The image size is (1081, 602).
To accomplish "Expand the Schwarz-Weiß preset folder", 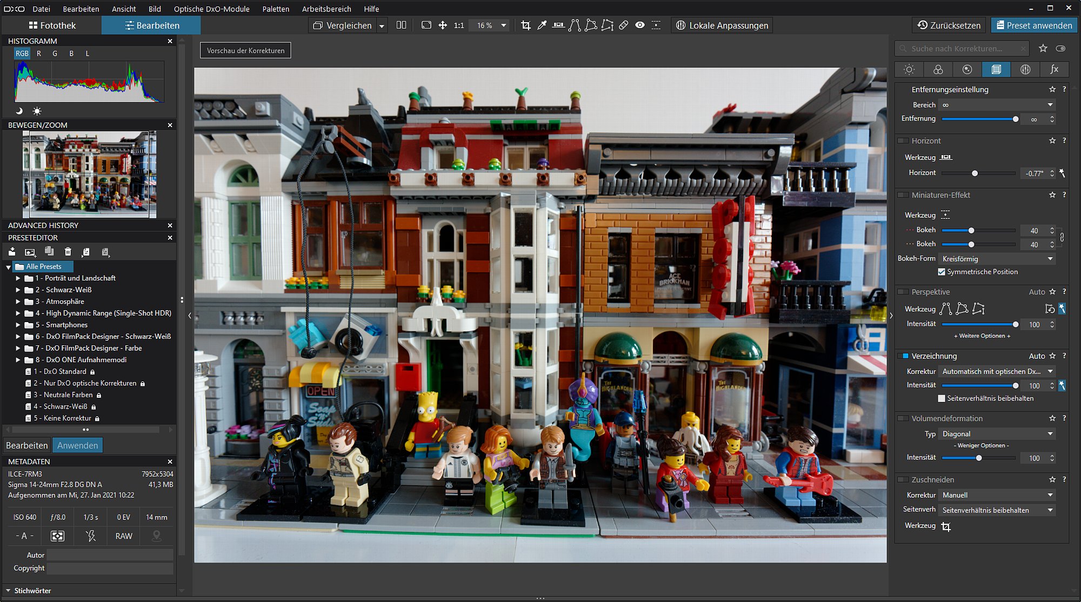I will click(18, 290).
